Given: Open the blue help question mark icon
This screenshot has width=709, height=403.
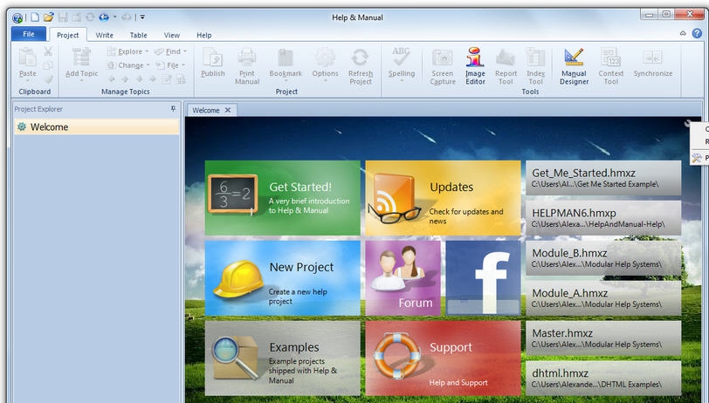Looking at the screenshot, I should (698, 33).
